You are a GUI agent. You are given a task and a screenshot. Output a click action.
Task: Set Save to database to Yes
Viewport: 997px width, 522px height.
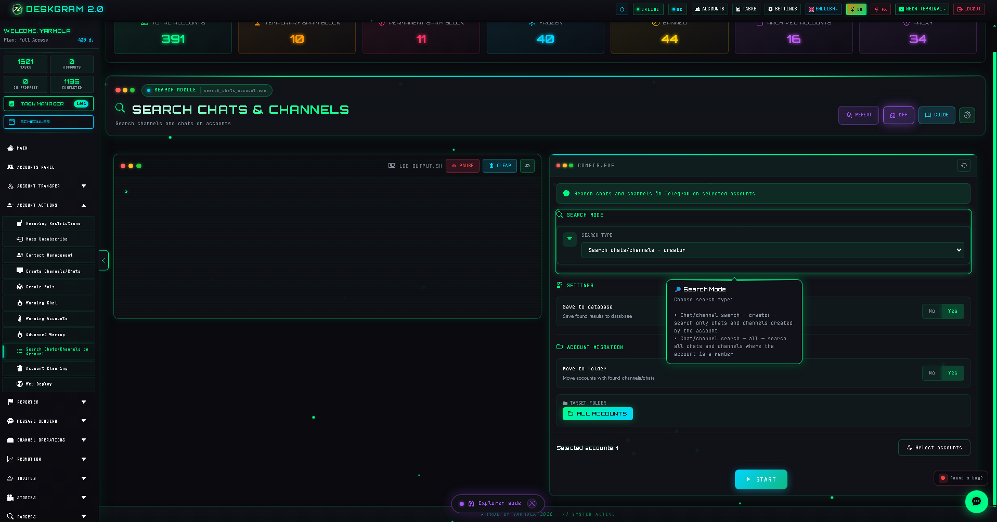953,311
